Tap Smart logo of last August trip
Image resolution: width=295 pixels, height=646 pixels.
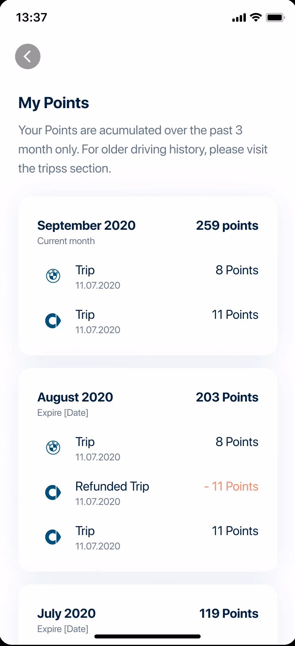[x=53, y=537]
